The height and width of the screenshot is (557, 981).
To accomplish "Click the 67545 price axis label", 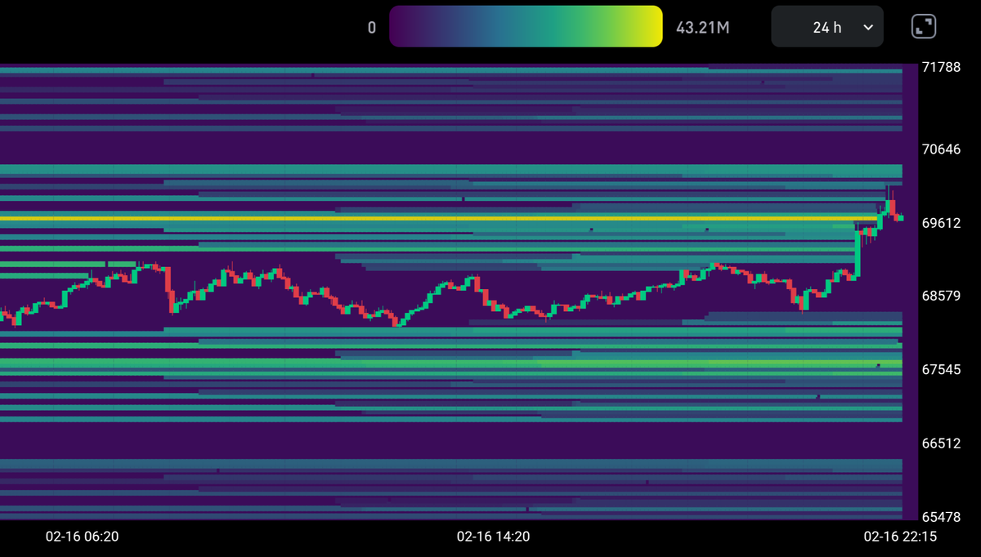I will coord(941,370).
